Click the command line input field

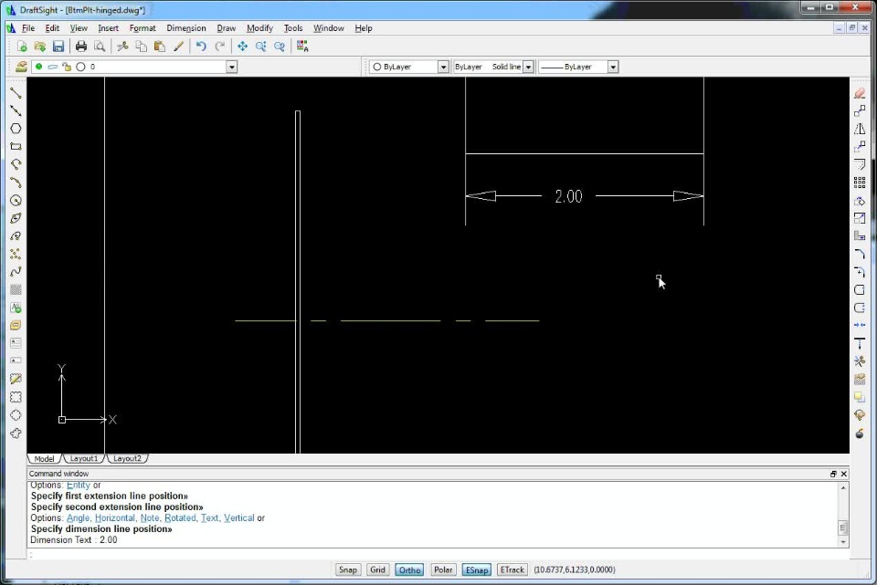point(438,554)
